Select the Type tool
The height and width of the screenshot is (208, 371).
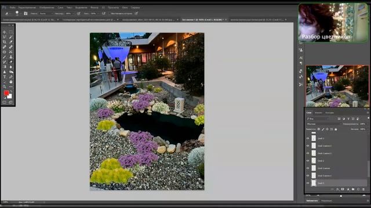click(x=5, y=77)
